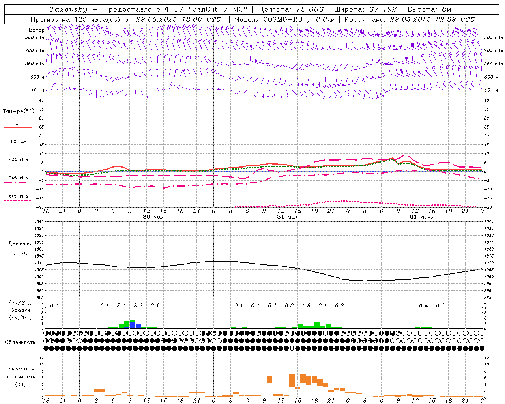The image size is (505, 404).
Task: Click the 1.3 precipitation total
Action: point(306,306)
